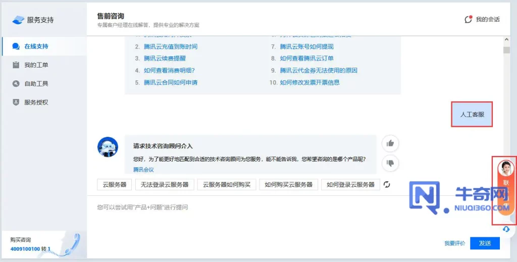Open the link 如何查看腾讯云订单
This screenshot has width=517, height=262.
point(306,59)
